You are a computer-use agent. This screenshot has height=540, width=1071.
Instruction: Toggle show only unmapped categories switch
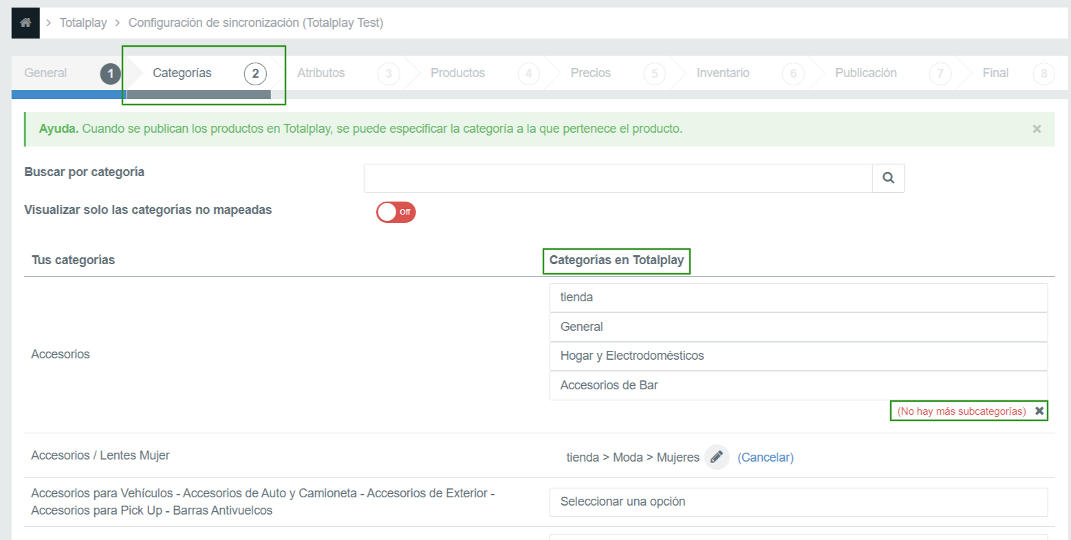tap(396, 212)
